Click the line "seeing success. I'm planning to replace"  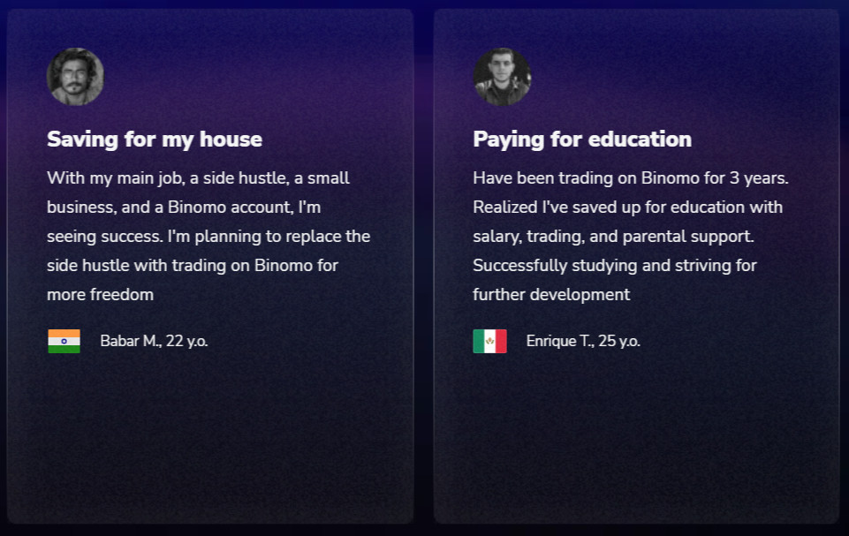click(x=208, y=237)
